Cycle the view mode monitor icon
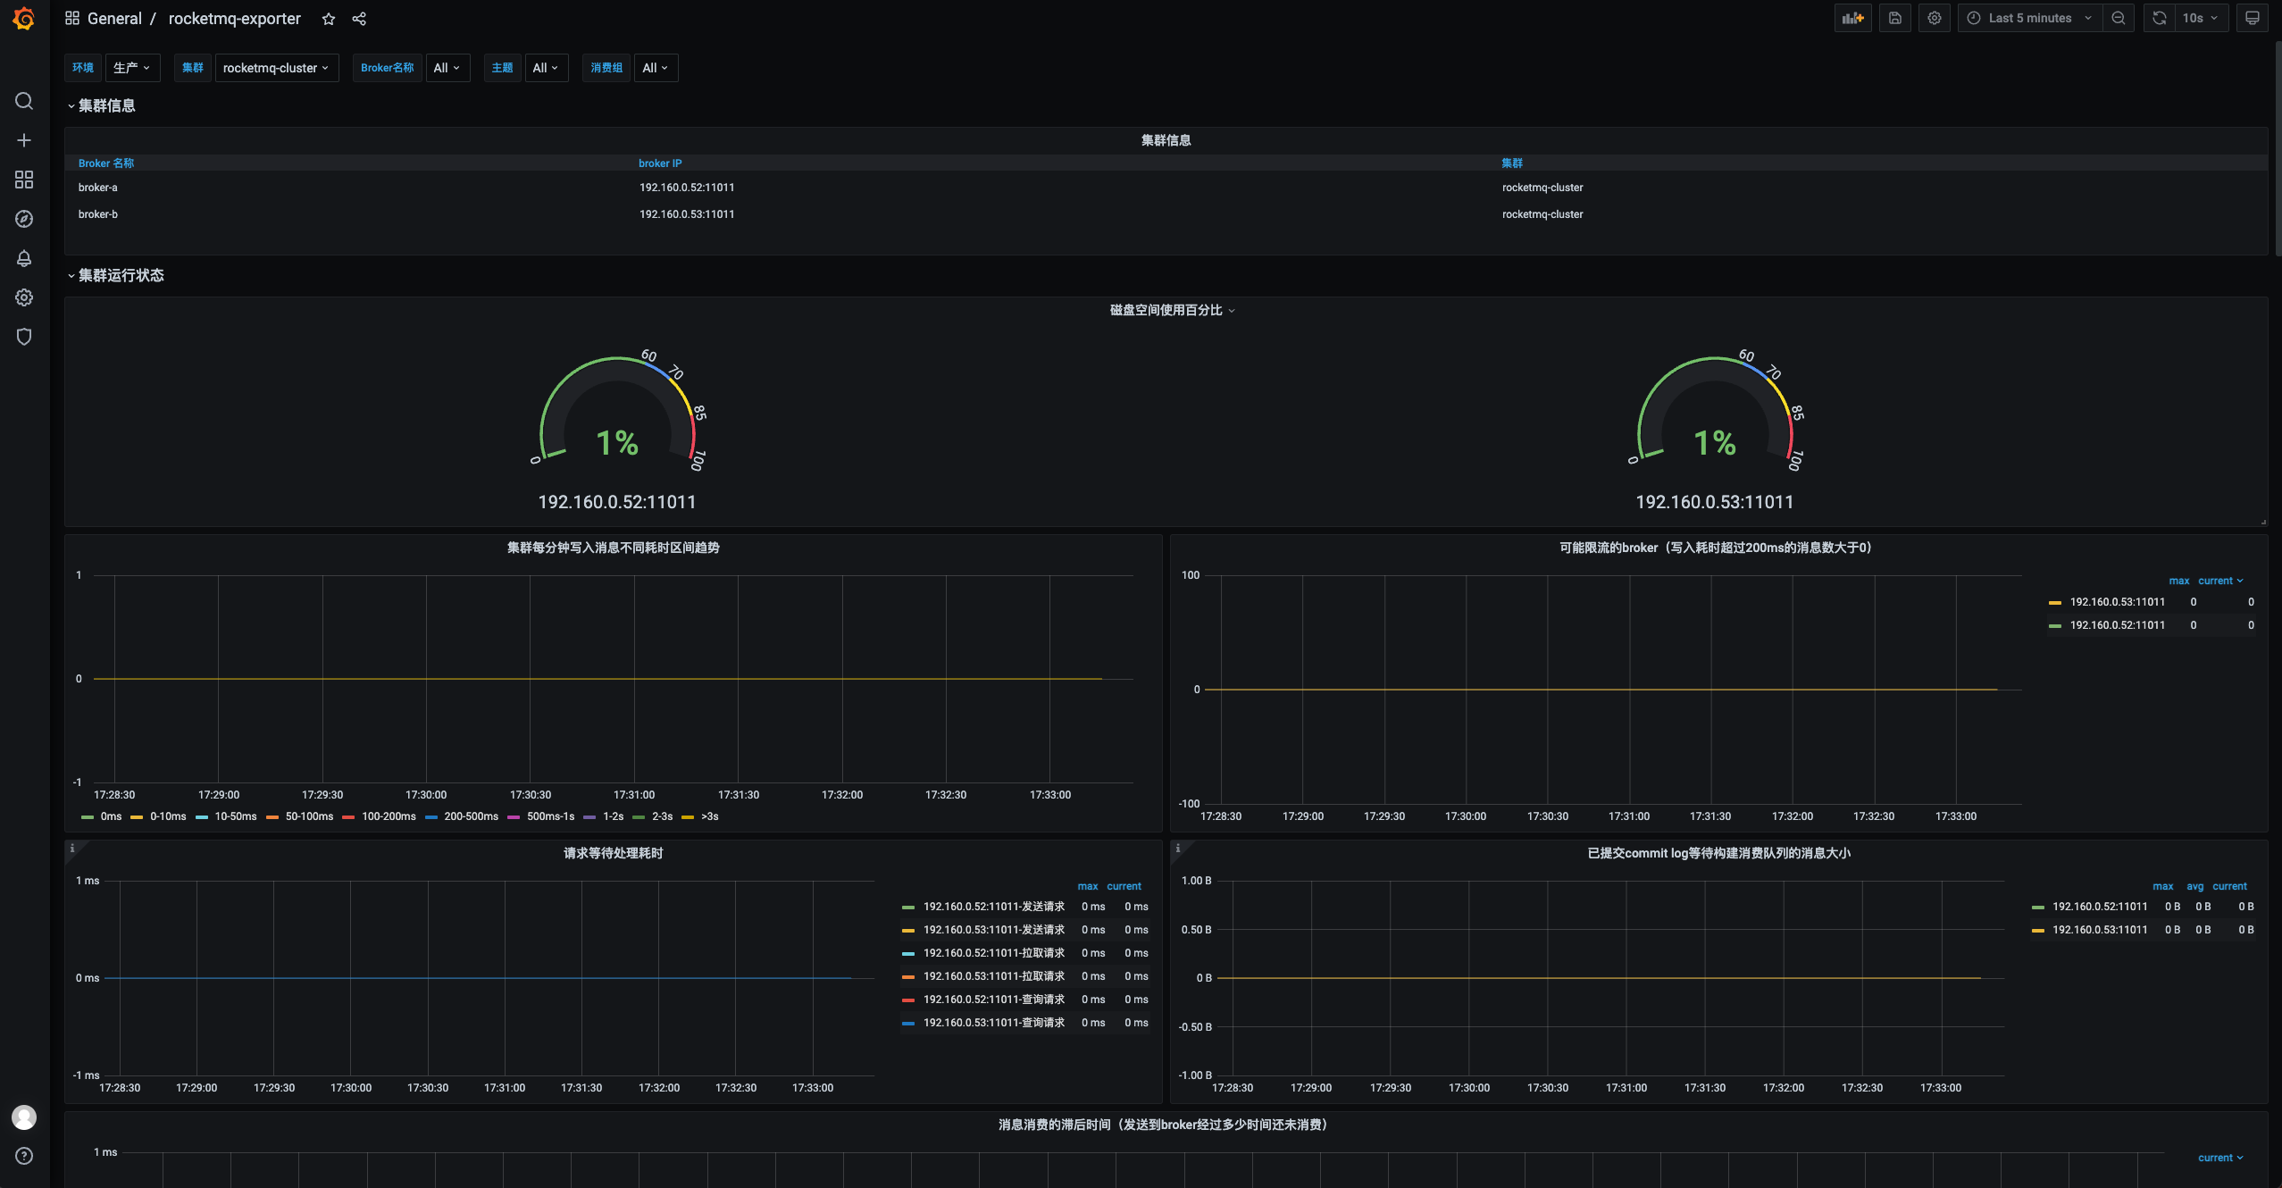This screenshot has height=1188, width=2282. pos(2253,18)
